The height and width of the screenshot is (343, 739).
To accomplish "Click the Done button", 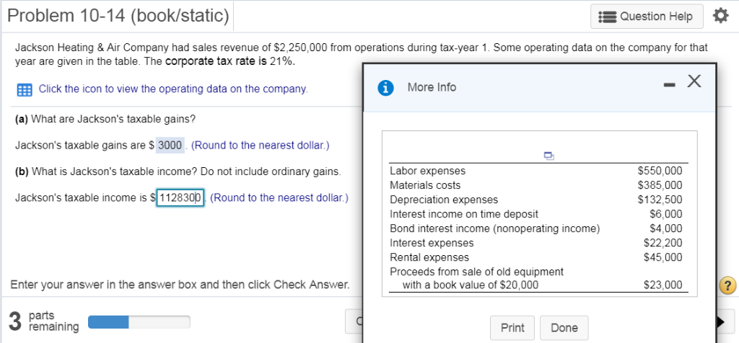I will (x=564, y=327).
